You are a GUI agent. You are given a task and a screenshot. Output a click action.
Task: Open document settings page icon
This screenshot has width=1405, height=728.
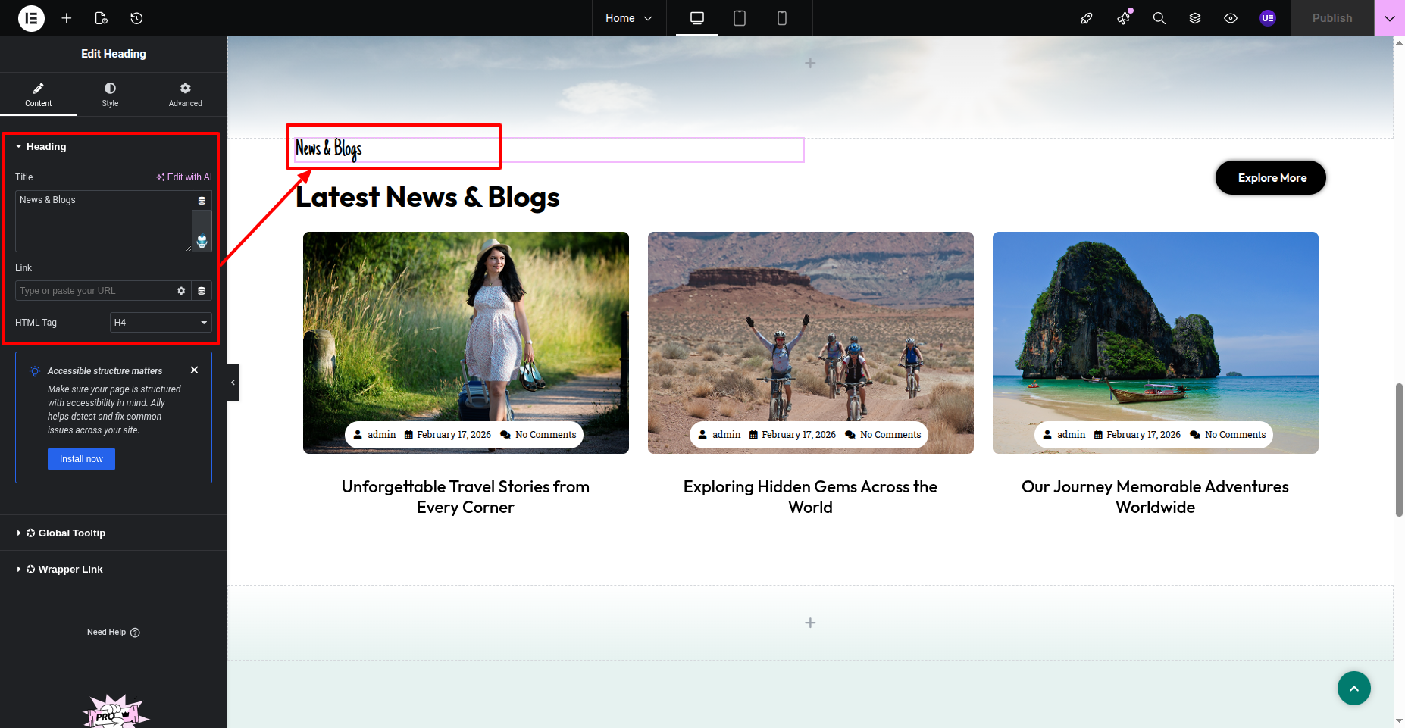pos(102,18)
